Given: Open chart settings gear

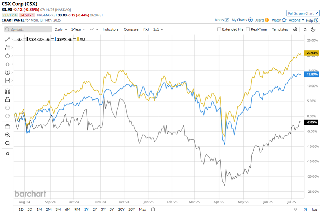Looking at the screenshot, I should click(295, 29).
